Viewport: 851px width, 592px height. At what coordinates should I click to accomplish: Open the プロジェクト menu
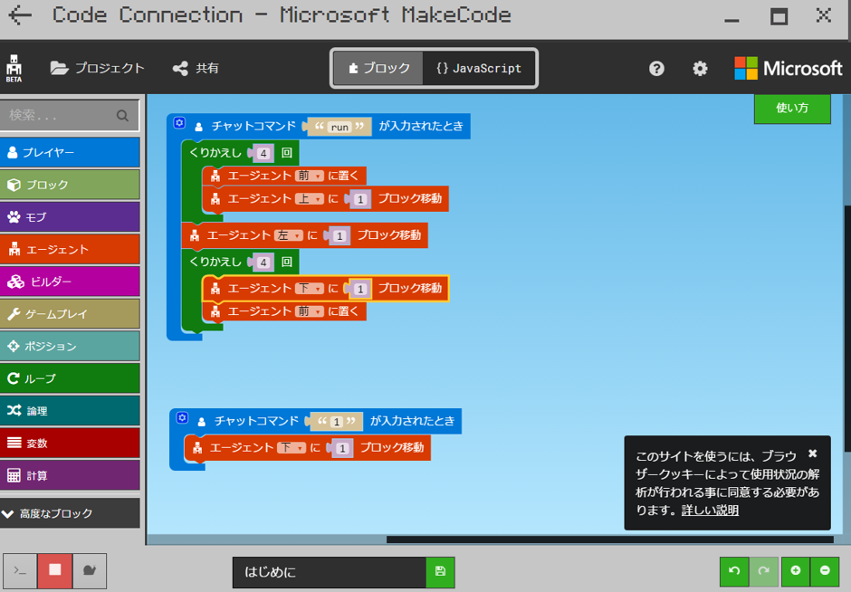(x=98, y=68)
